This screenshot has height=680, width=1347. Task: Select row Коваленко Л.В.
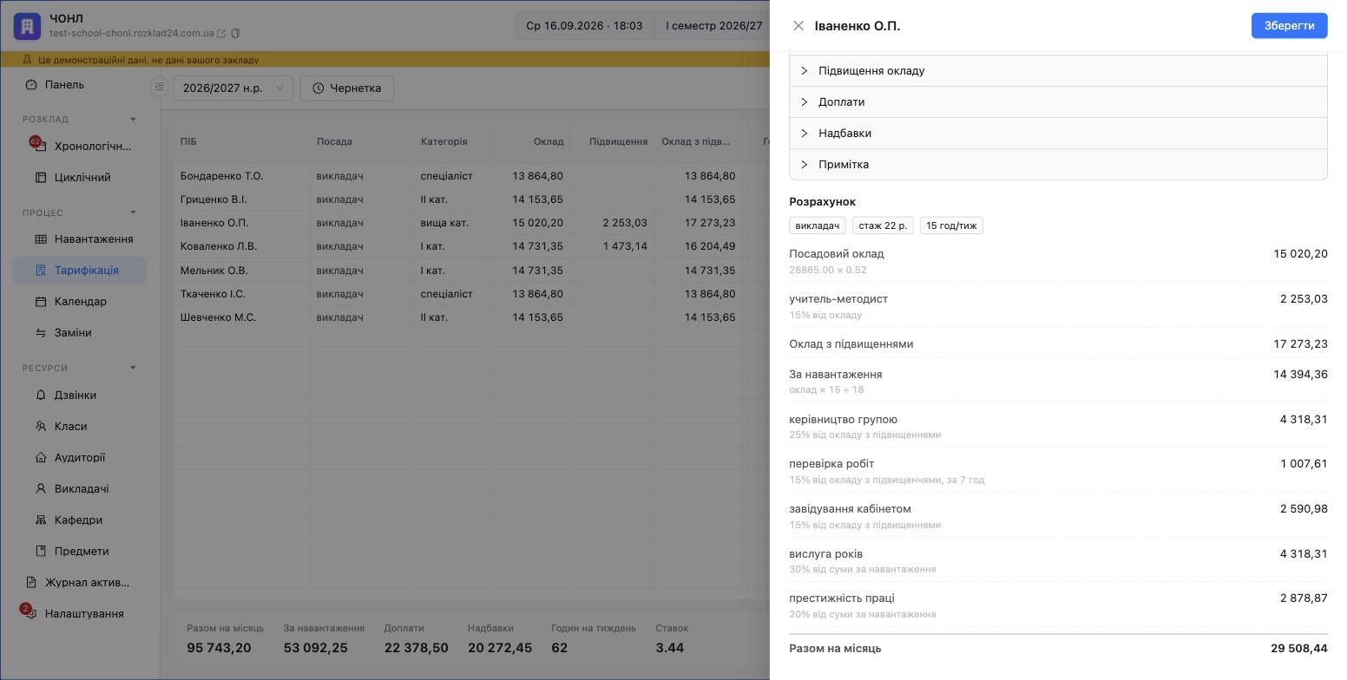pos(471,245)
